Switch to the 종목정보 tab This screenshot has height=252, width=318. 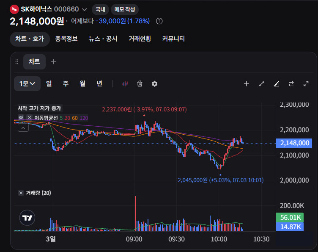coord(66,39)
